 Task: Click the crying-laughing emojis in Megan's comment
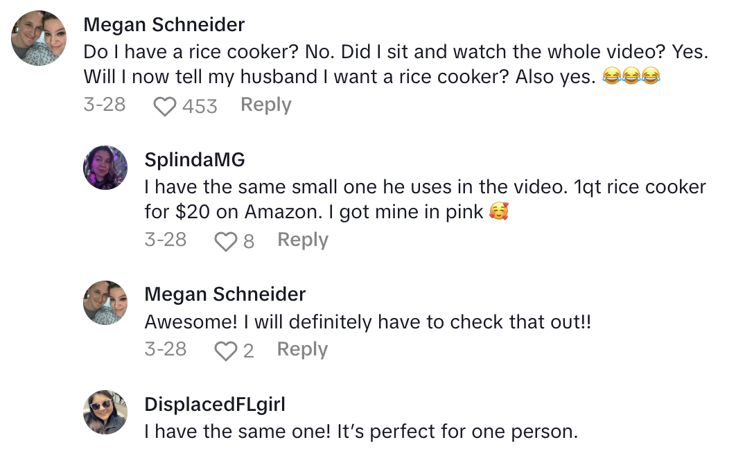pos(631,77)
